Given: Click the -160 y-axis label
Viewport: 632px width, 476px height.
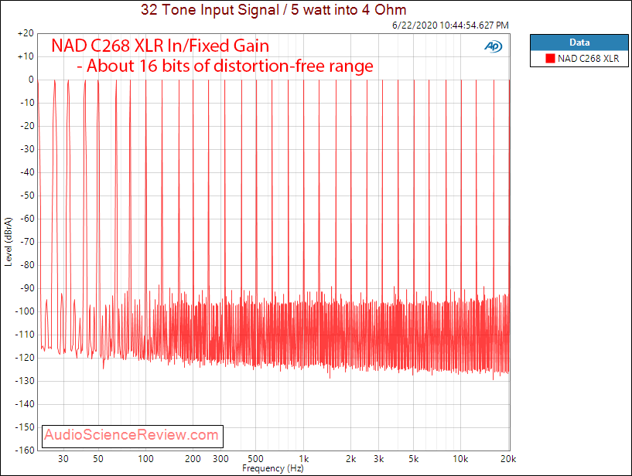Looking at the screenshot, I should [x=25, y=450].
